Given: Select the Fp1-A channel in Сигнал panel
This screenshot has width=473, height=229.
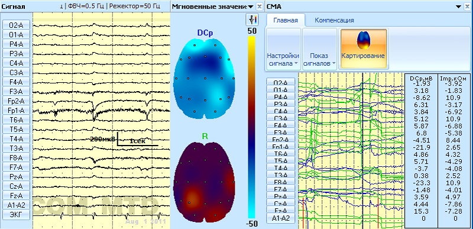Looking at the screenshot, I should point(17,110).
